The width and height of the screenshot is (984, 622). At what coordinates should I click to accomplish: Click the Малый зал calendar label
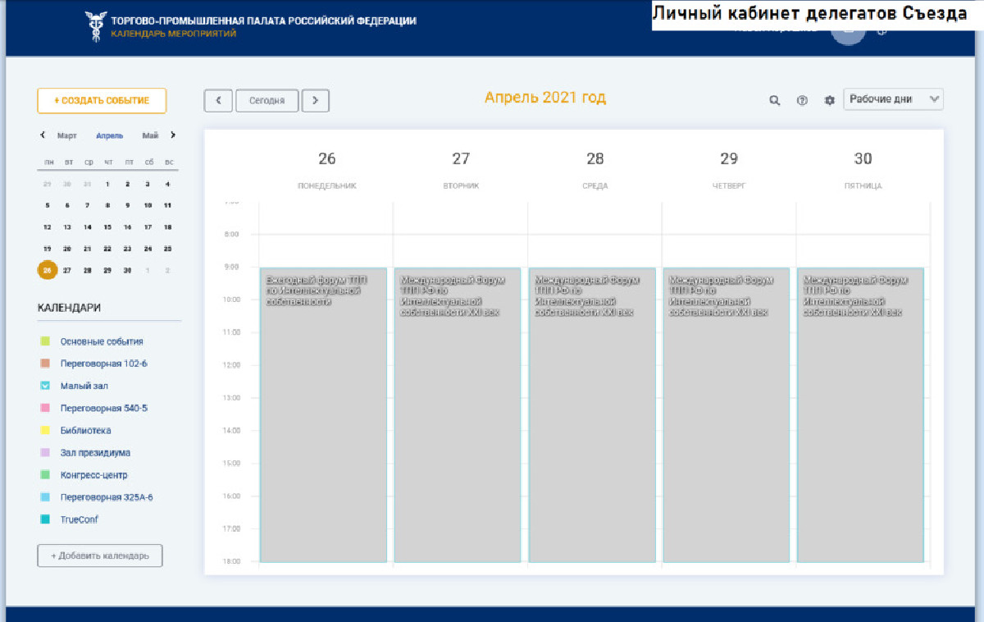pos(84,386)
